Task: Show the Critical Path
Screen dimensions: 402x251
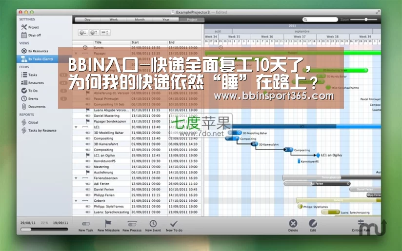Action: [361, 226]
